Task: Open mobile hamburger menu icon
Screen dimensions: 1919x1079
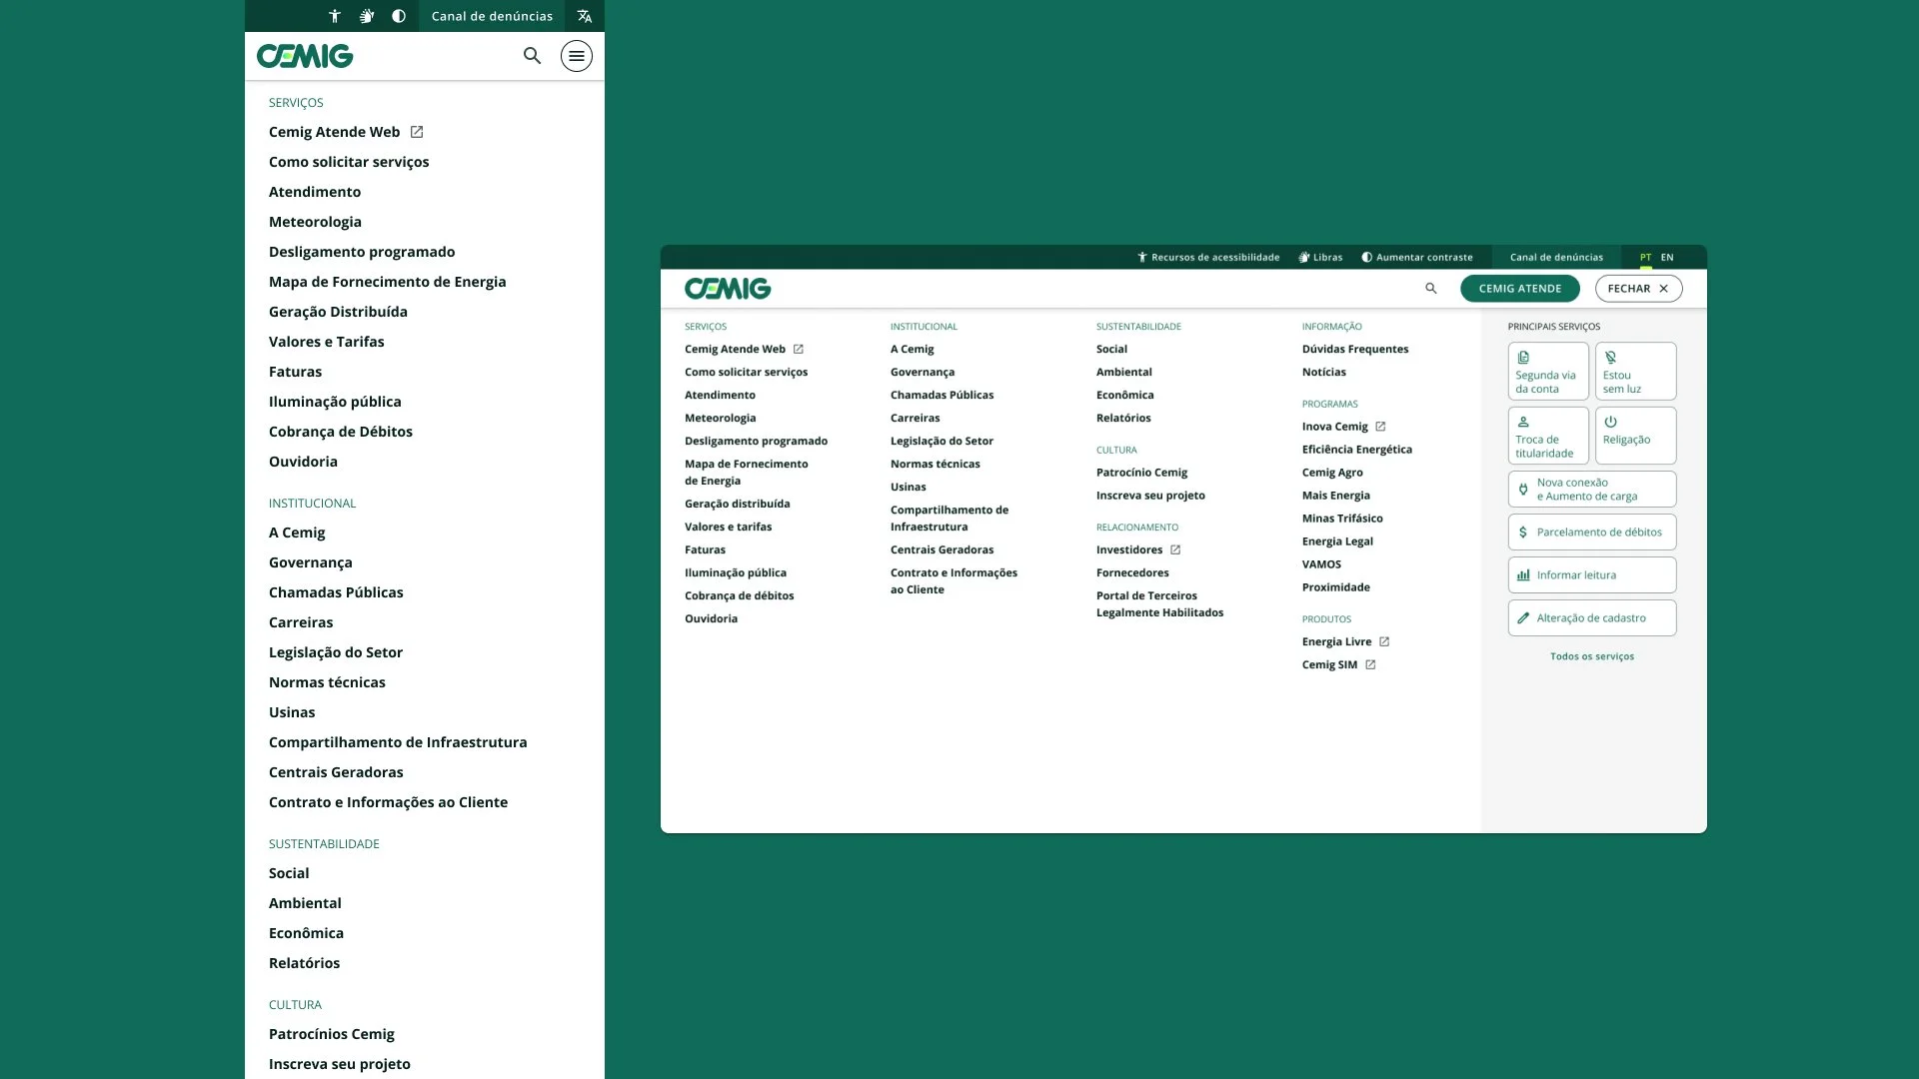Action: tap(576, 56)
